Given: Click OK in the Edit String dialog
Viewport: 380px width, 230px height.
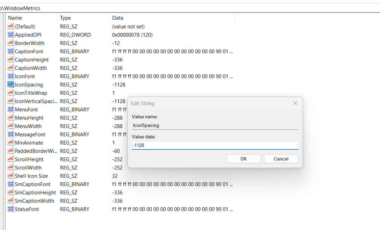Looking at the screenshot, I should [243, 159].
